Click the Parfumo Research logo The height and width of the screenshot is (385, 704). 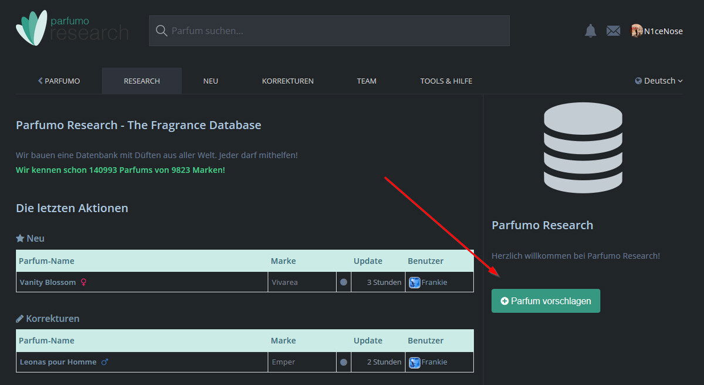click(72, 28)
